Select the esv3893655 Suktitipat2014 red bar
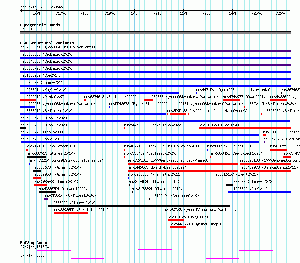 pyautogui.click(x=71, y=213)
